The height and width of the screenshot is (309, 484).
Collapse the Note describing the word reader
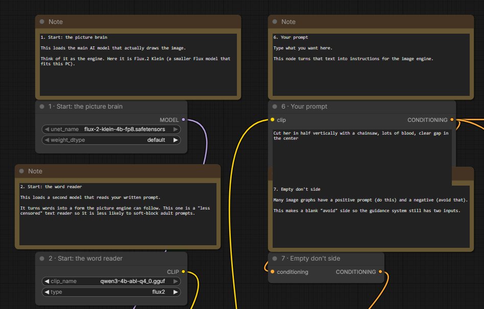[x=21, y=171]
